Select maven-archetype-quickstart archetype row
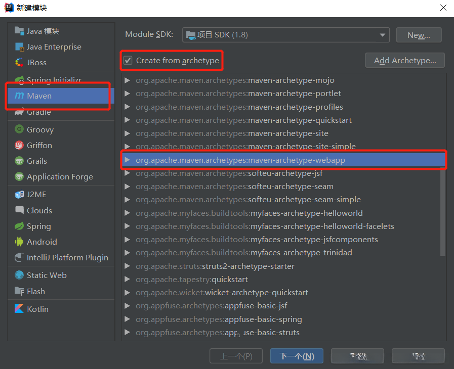454x369 pixels. coord(283,120)
